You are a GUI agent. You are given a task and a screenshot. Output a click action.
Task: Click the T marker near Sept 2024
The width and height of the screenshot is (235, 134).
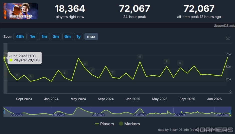tap(112, 73)
